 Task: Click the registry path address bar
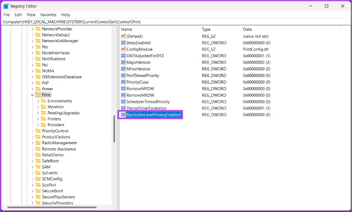pos(176,22)
